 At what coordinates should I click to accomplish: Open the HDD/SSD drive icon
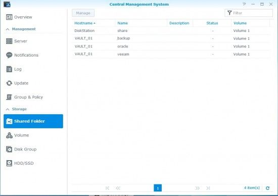(9, 163)
